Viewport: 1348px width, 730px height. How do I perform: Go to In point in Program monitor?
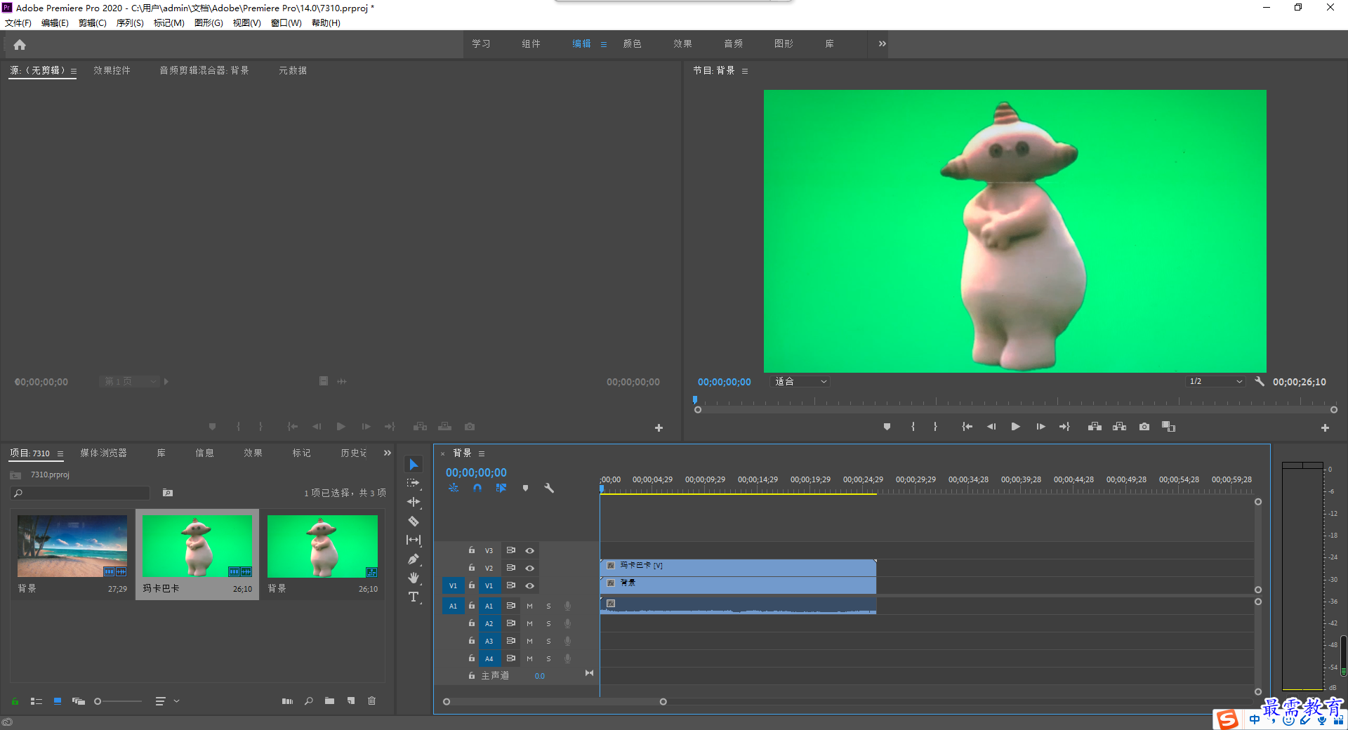tap(967, 427)
